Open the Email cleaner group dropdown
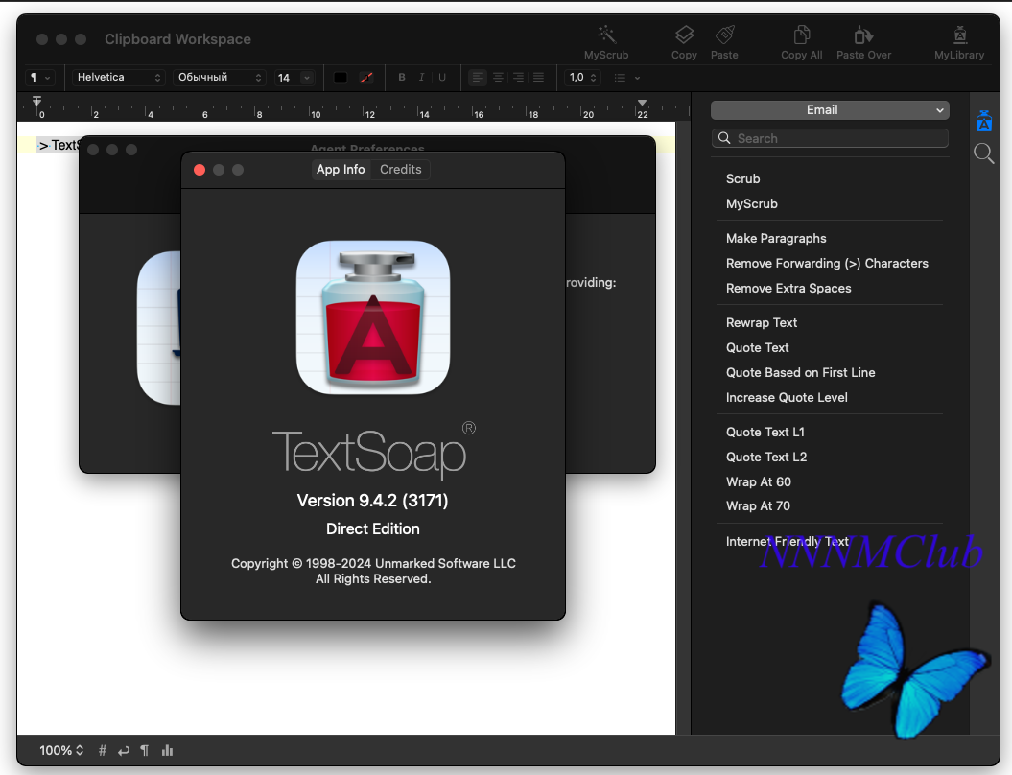This screenshot has height=775, width=1012. coord(830,110)
